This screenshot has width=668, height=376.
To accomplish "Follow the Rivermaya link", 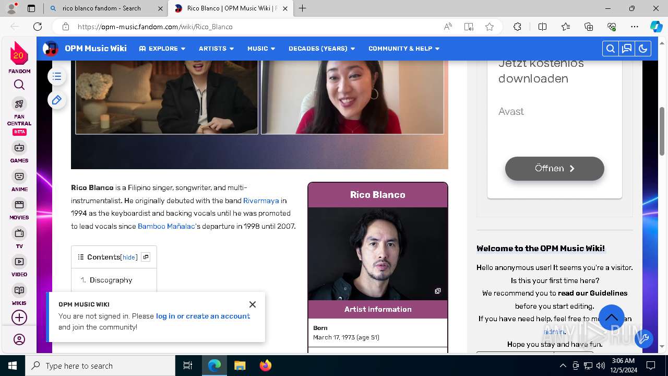I will (261, 201).
